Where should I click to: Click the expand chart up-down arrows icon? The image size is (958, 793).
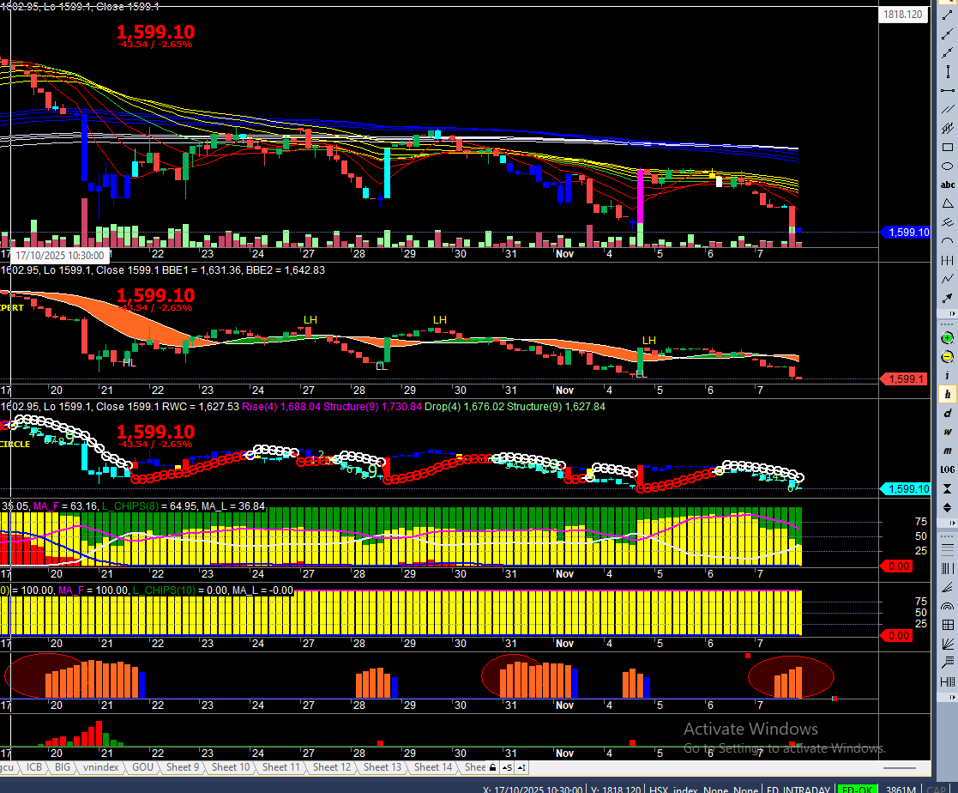[x=947, y=507]
